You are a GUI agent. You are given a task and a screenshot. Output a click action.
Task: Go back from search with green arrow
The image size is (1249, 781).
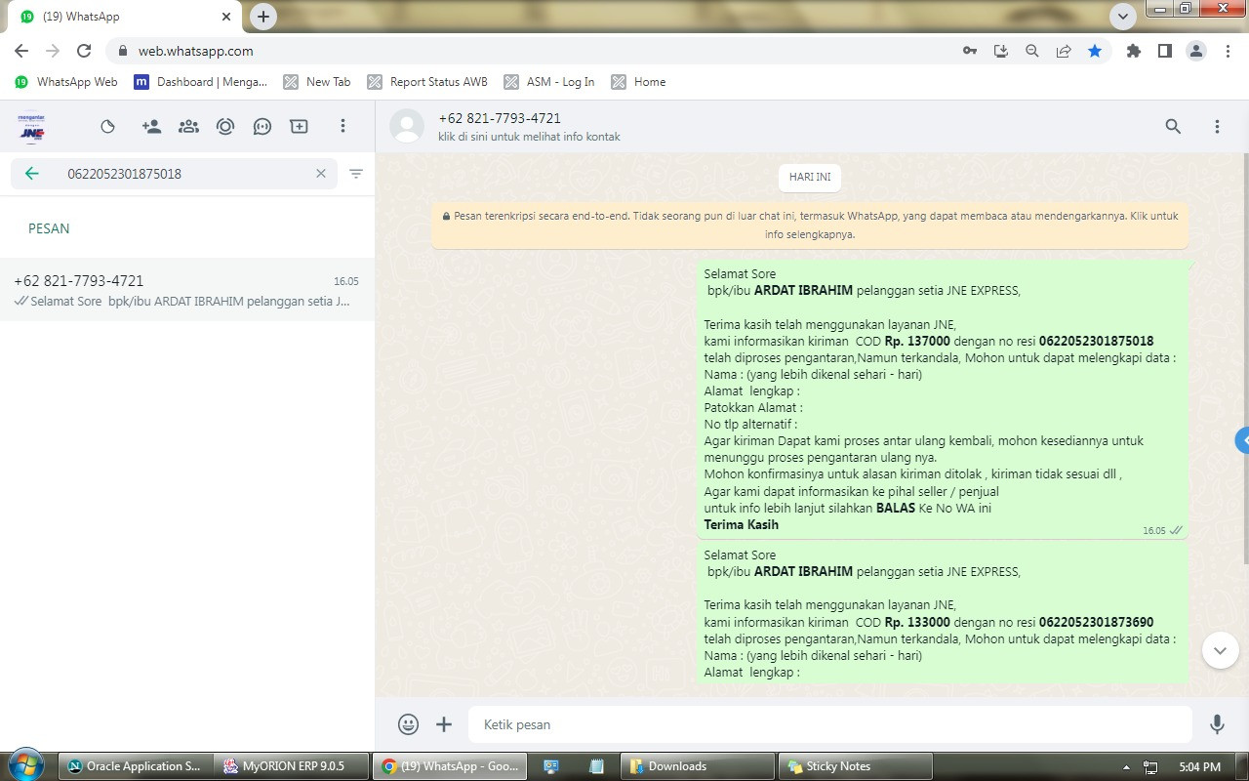click(32, 174)
